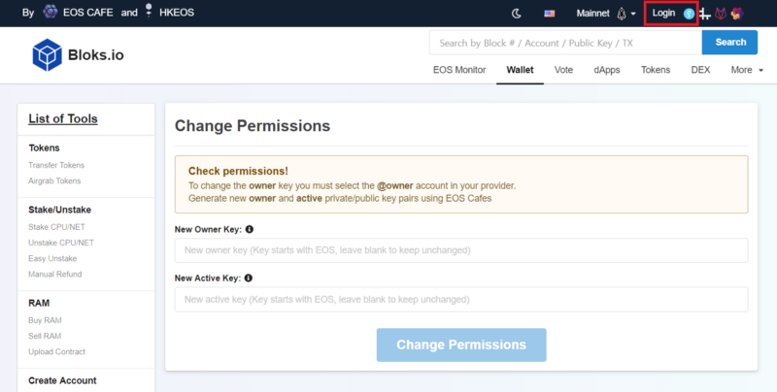Click the EOS CAFE logo icon
This screenshot has width=777, height=392.
(51, 12)
